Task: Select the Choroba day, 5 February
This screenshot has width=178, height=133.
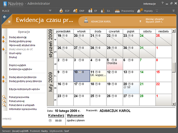Action: (x=114, y=64)
